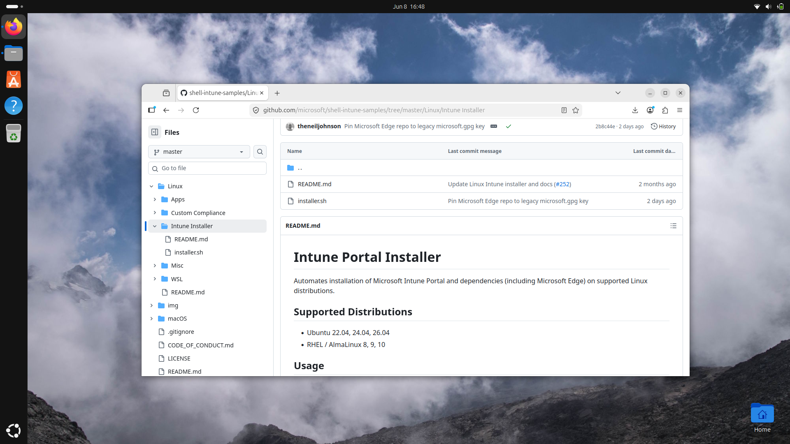The height and width of the screenshot is (444, 790).
Task: Launch Ubuntu App Center from the dock
Action: 14,79
